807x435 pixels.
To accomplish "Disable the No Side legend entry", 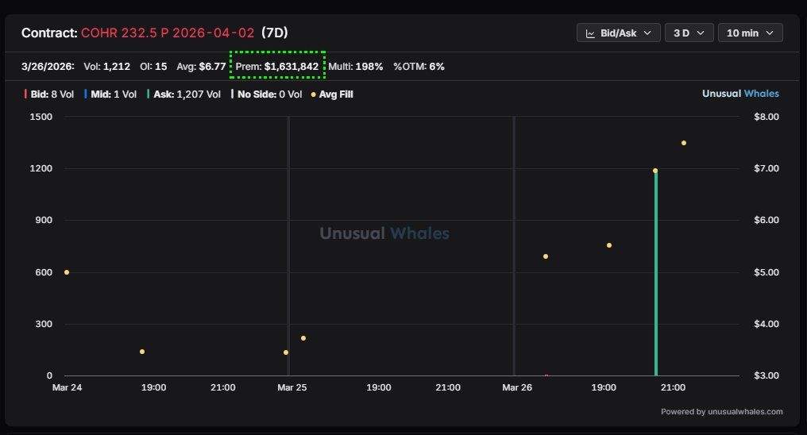I will [266, 94].
